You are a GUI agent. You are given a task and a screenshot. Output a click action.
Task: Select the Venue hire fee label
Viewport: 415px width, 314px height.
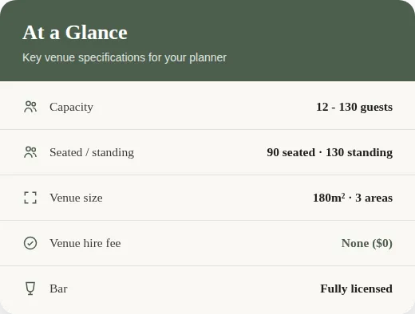click(x=85, y=243)
